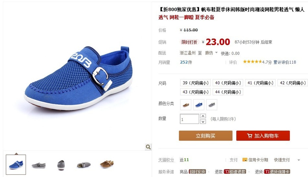Open the 累计评价118 reviews link
Image resolution: width=308 pixels, height=177 pixels.
[x=284, y=62]
